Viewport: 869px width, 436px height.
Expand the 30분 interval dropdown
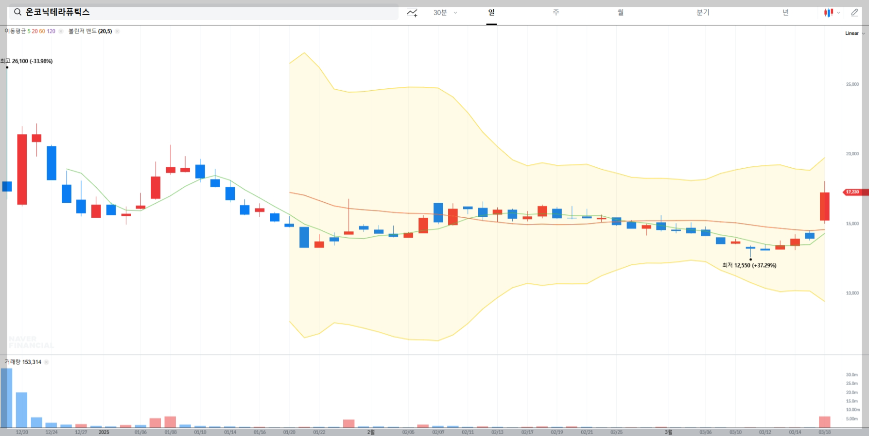pos(445,13)
